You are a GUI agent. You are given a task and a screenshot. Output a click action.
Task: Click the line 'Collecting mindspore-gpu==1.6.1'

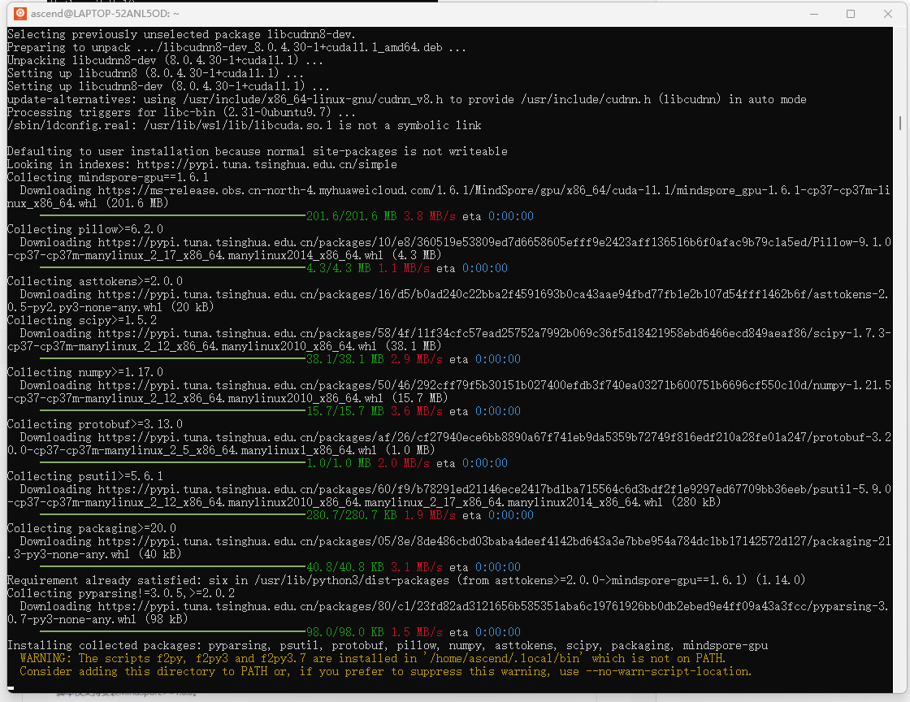pyautogui.click(x=108, y=177)
